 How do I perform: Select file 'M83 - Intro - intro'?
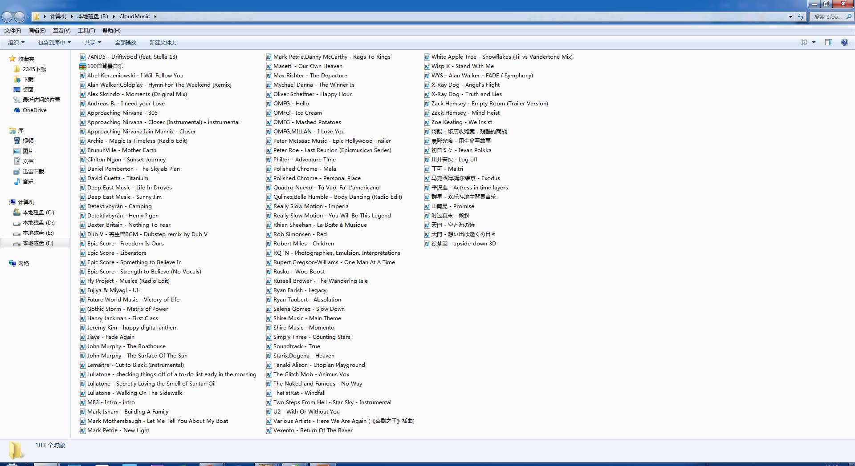pyautogui.click(x=111, y=402)
